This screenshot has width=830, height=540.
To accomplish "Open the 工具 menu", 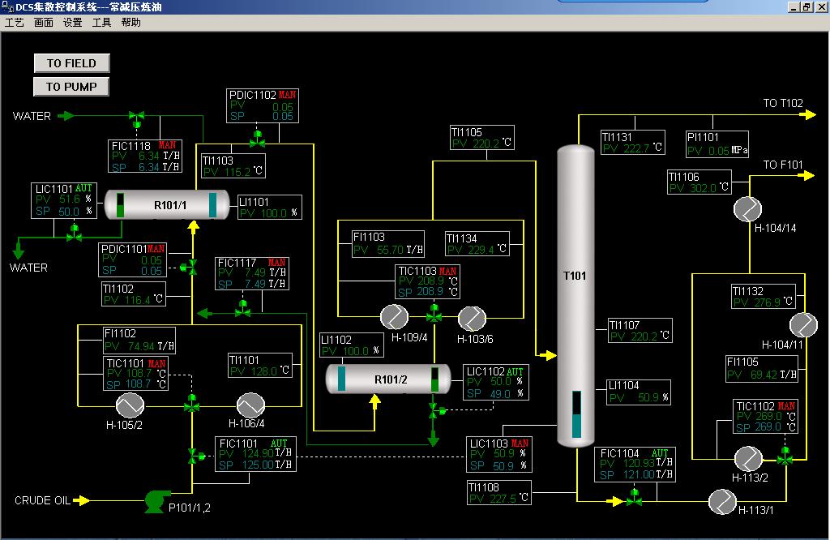I will 101,23.
